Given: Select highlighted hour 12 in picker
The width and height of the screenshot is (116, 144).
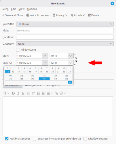Looking at the screenshot, I should [7, 72].
